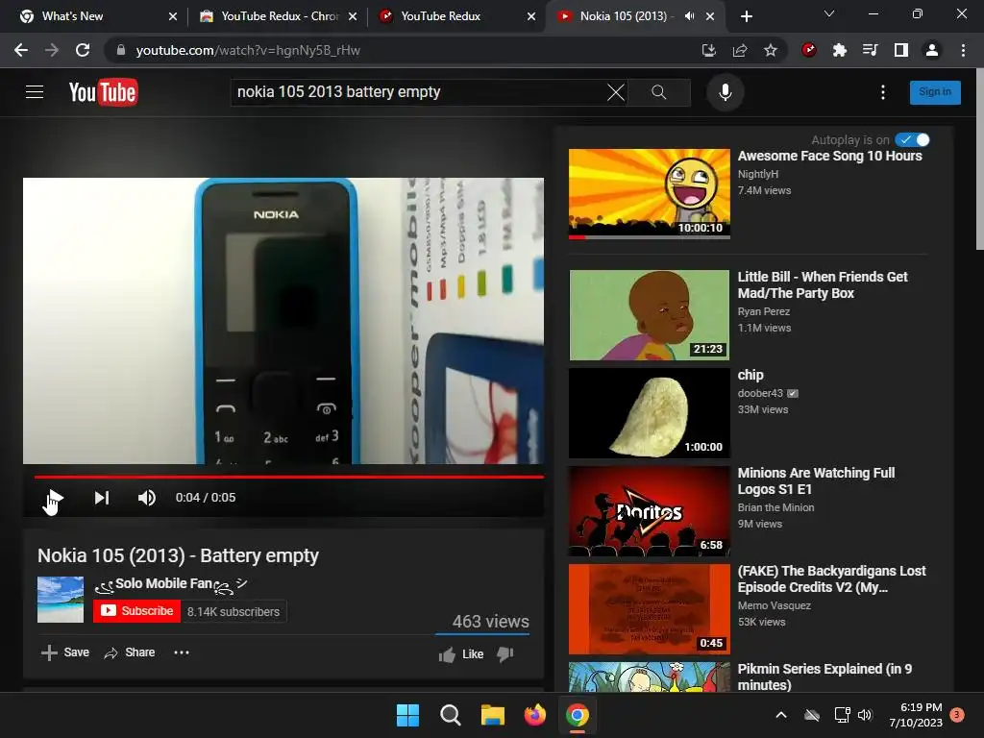Screen dimensions: 984x738
Task: Go to the YouTube home logo
Action: pos(103,92)
